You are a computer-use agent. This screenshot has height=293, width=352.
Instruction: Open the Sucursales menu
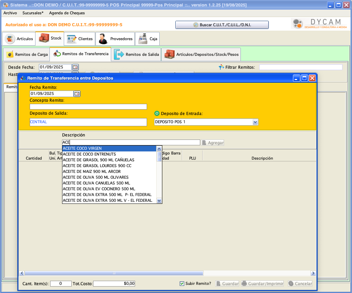[33, 13]
